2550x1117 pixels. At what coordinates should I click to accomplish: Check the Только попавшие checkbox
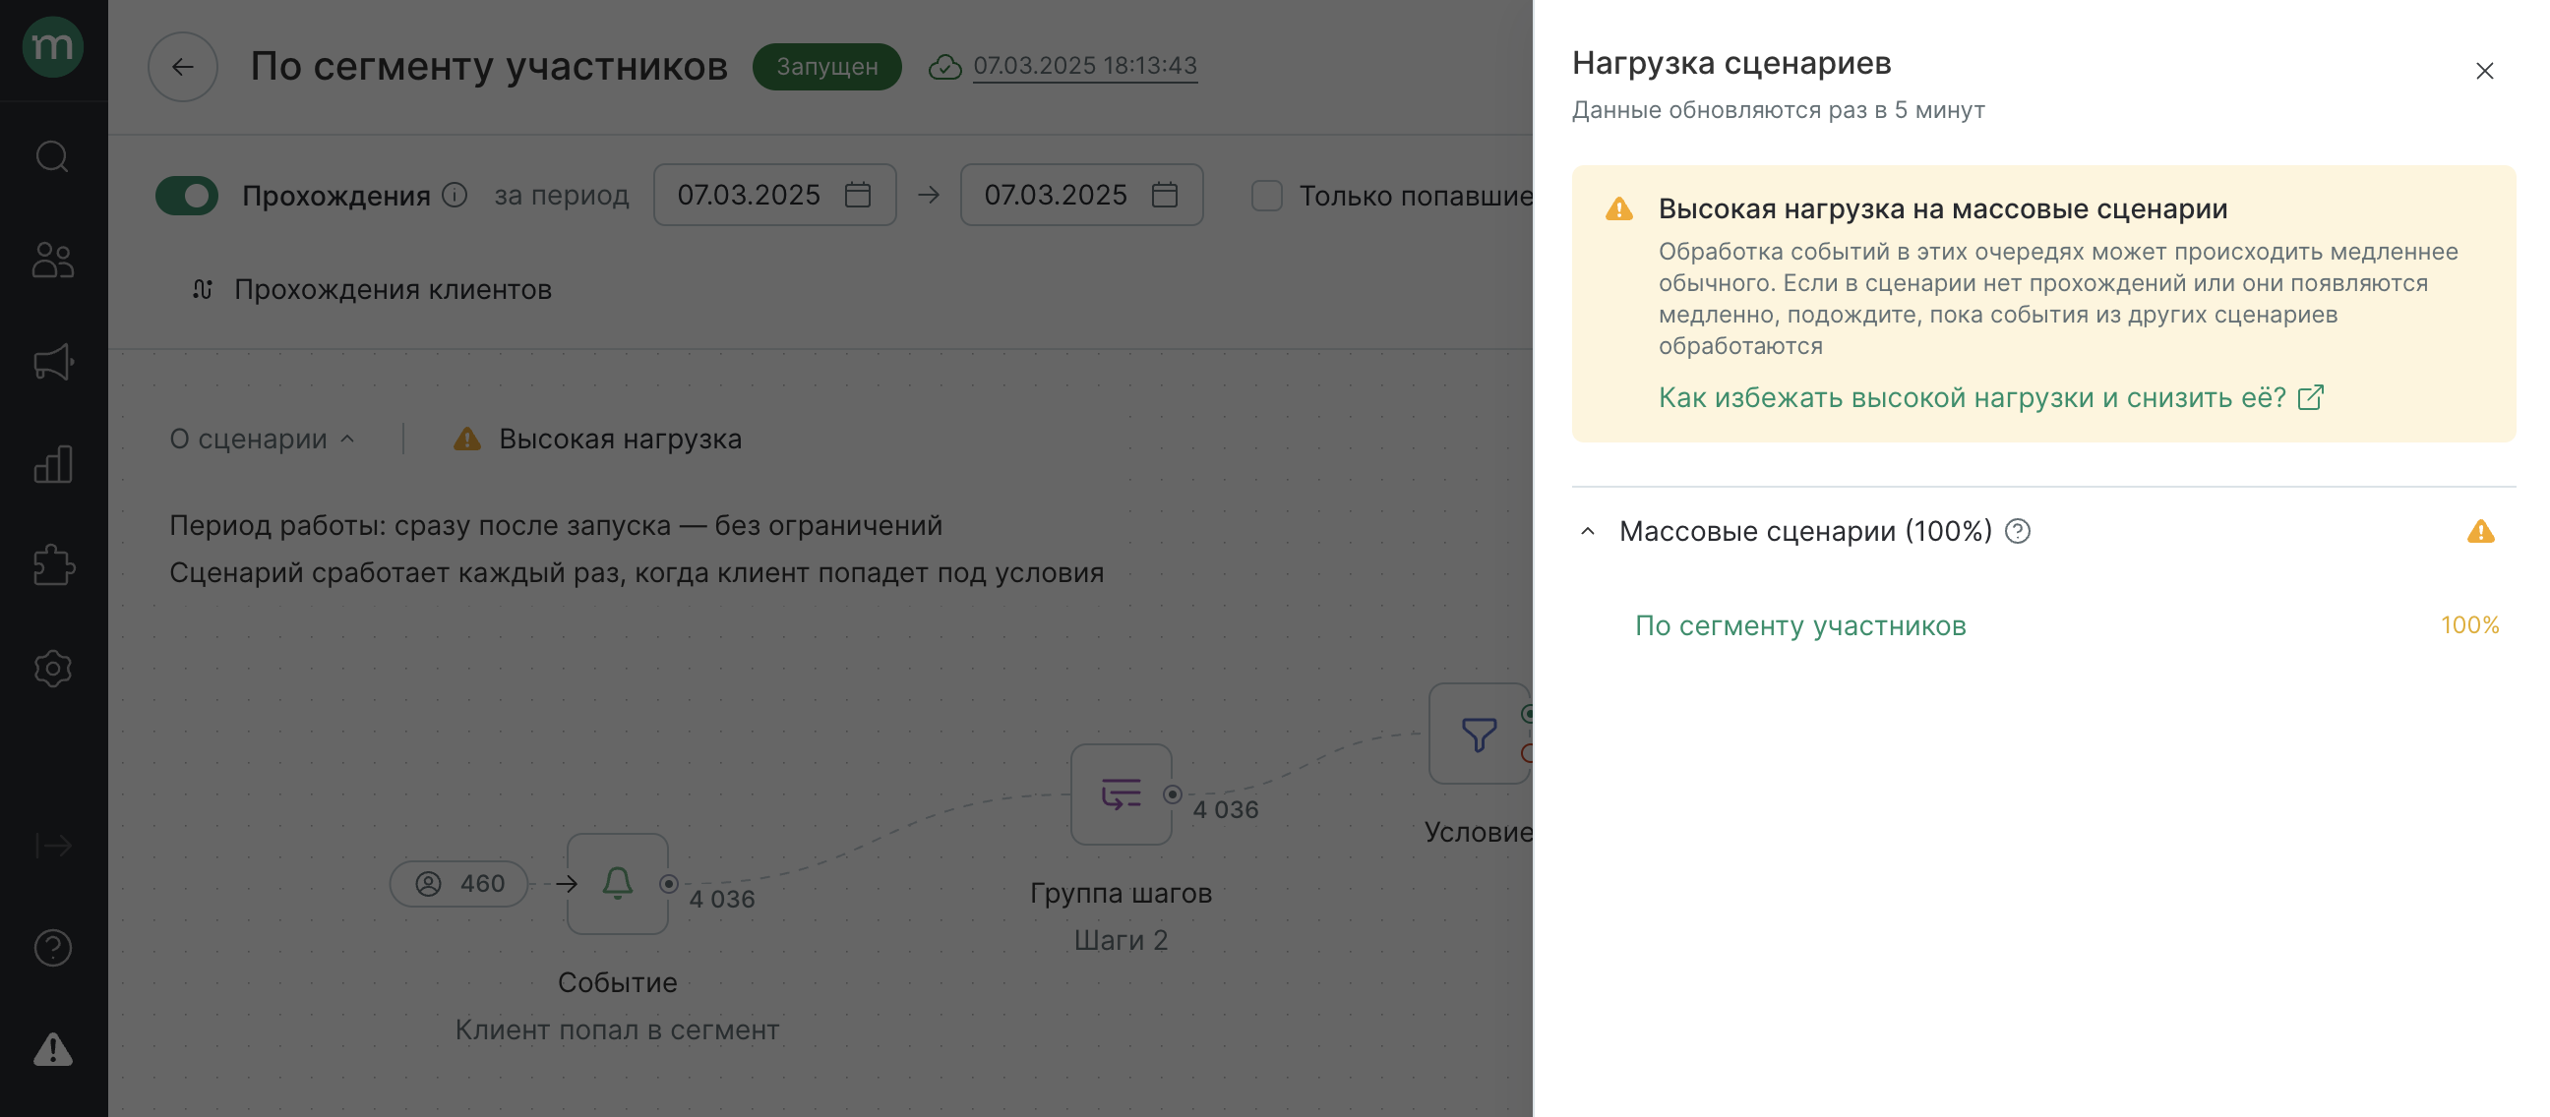pyautogui.click(x=1266, y=196)
